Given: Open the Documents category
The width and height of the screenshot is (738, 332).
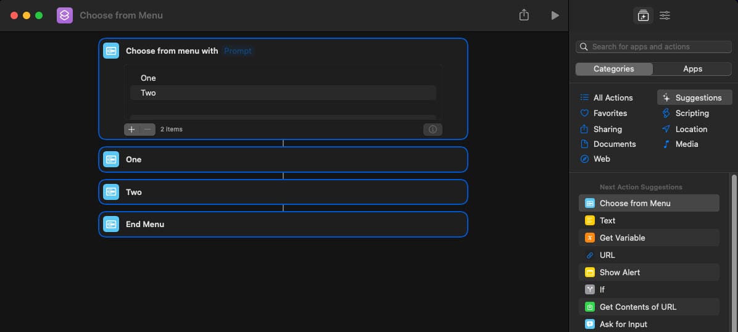Looking at the screenshot, I should (x=614, y=144).
